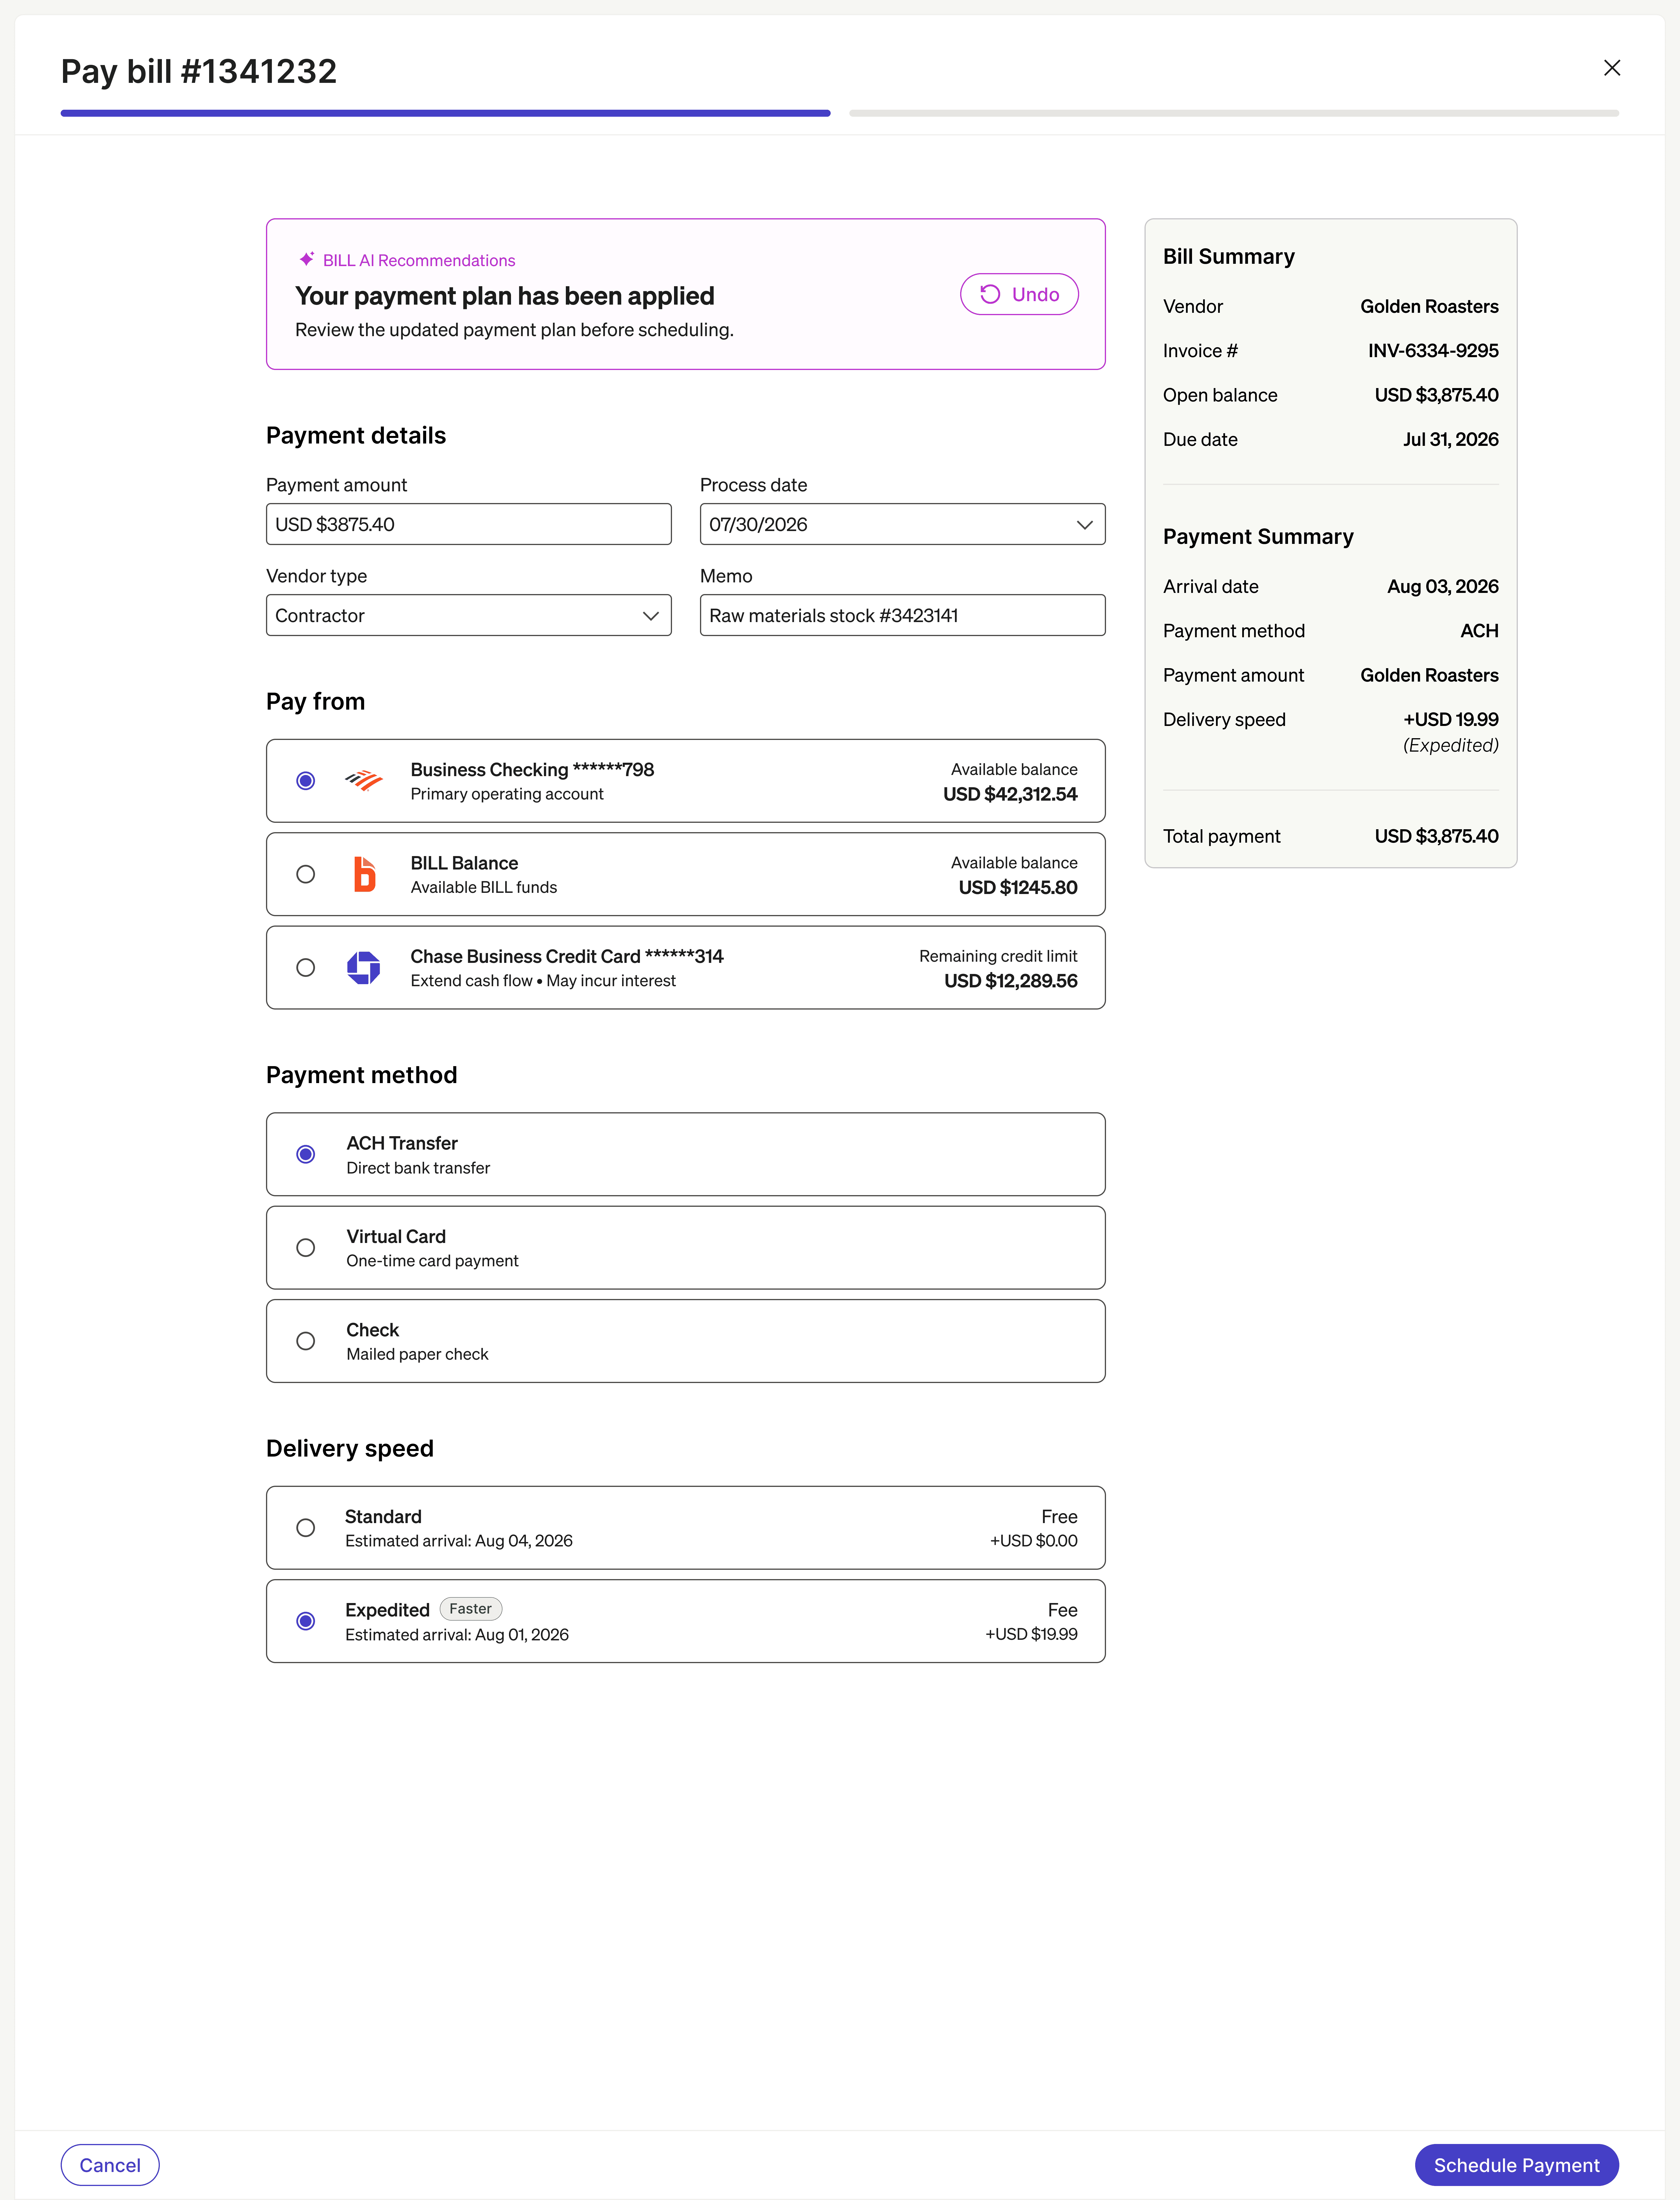Screen dimensions: 1680x2200
Task: Select Chase Business Credit Card radio
Action: [x=306, y=968]
